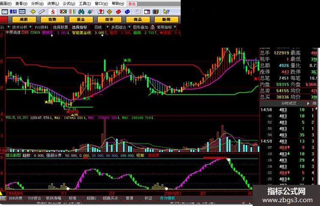
Task: Click the greyed mail envelope icon
Action: point(138,12)
